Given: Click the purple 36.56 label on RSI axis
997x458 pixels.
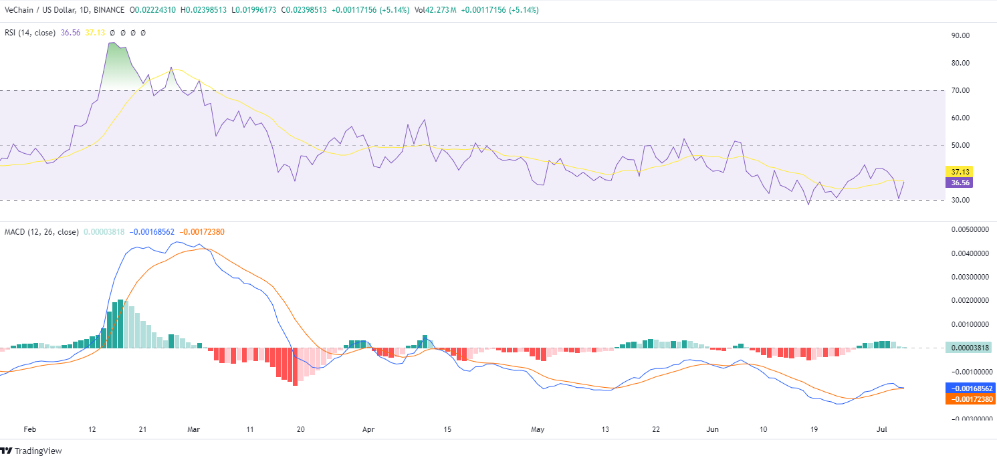Looking at the screenshot, I should (958, 182).
